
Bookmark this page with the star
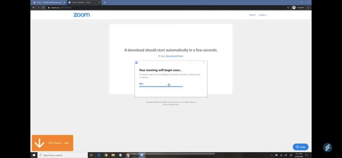288,7
